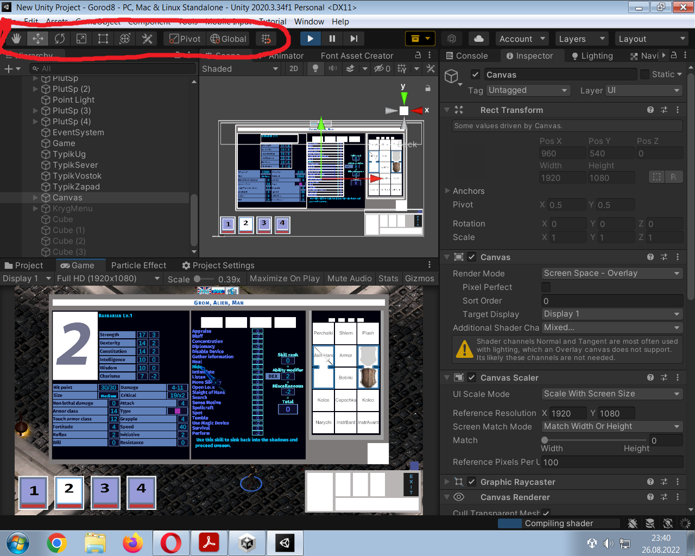Open the Shaded draw mode dropdown
Screen dimensions: 695x556
pos(240,68)
